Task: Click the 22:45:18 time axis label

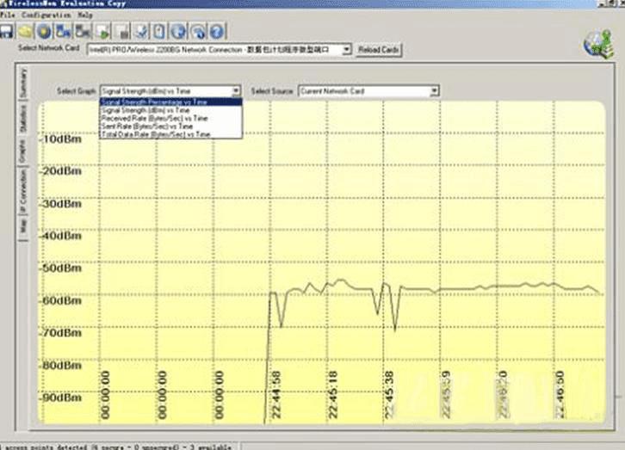Action: (333, 395)
